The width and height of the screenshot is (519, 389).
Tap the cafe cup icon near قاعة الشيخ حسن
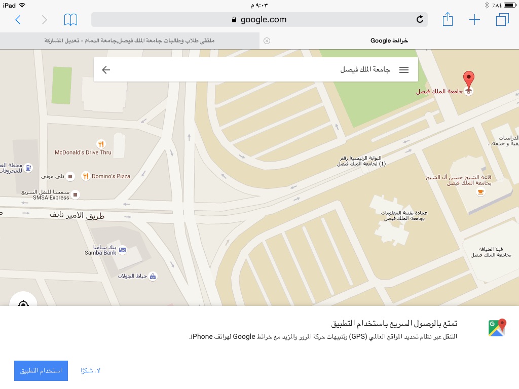pos(480,191)
